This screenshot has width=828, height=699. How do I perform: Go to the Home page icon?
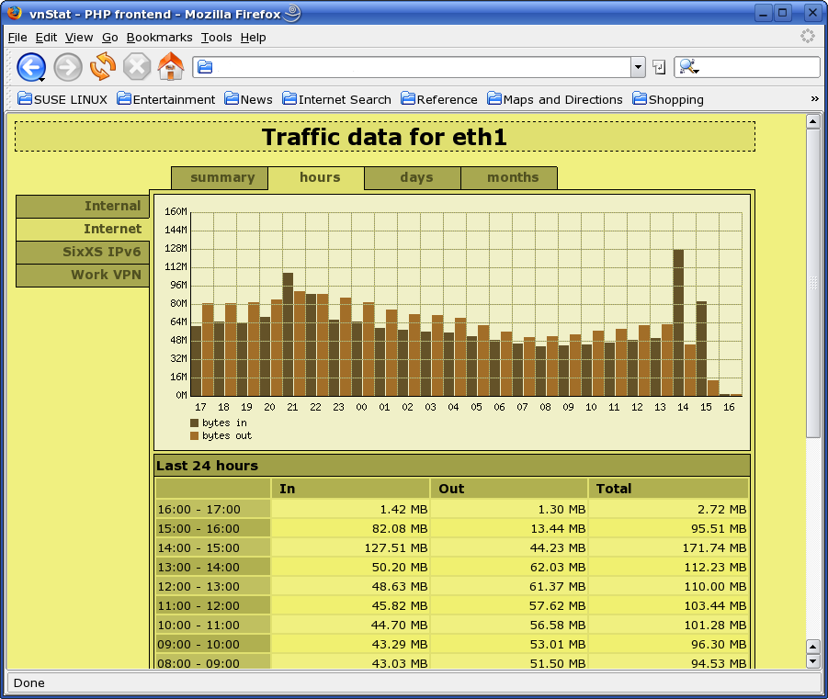[171, 67]
